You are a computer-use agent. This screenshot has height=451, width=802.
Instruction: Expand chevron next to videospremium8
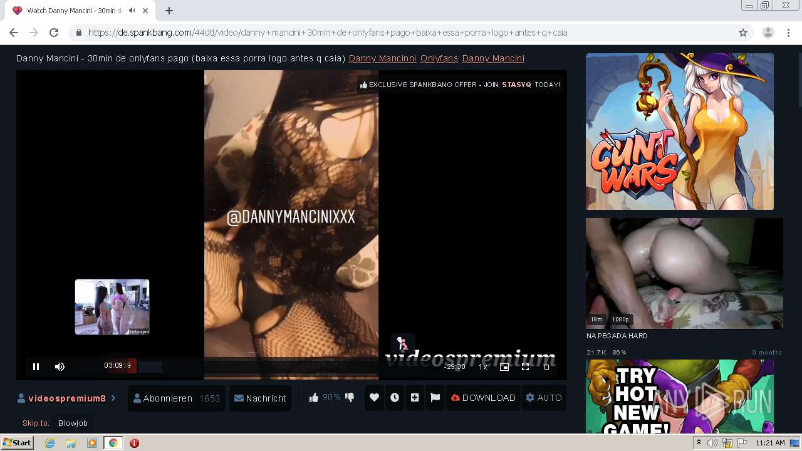pos(113,398)
